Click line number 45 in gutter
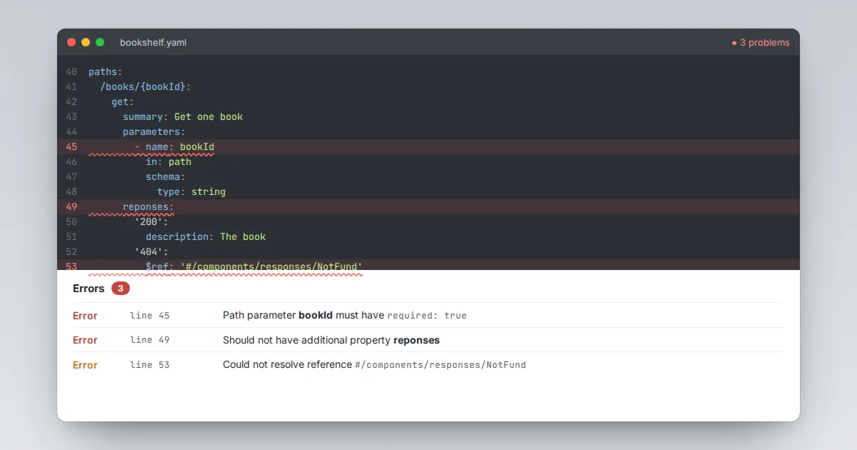857x450 pixels. [71, 147]
